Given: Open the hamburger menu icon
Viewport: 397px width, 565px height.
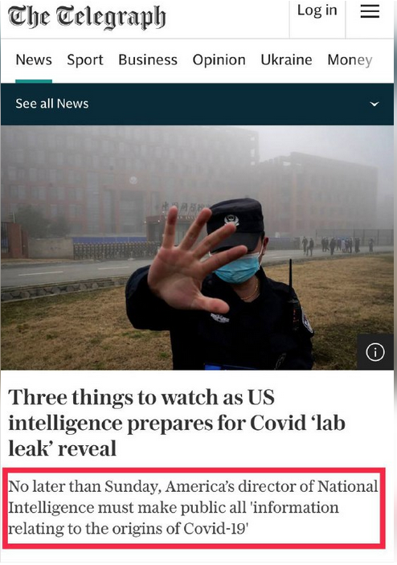Looking at the screenshot, I should coord(370,11).
